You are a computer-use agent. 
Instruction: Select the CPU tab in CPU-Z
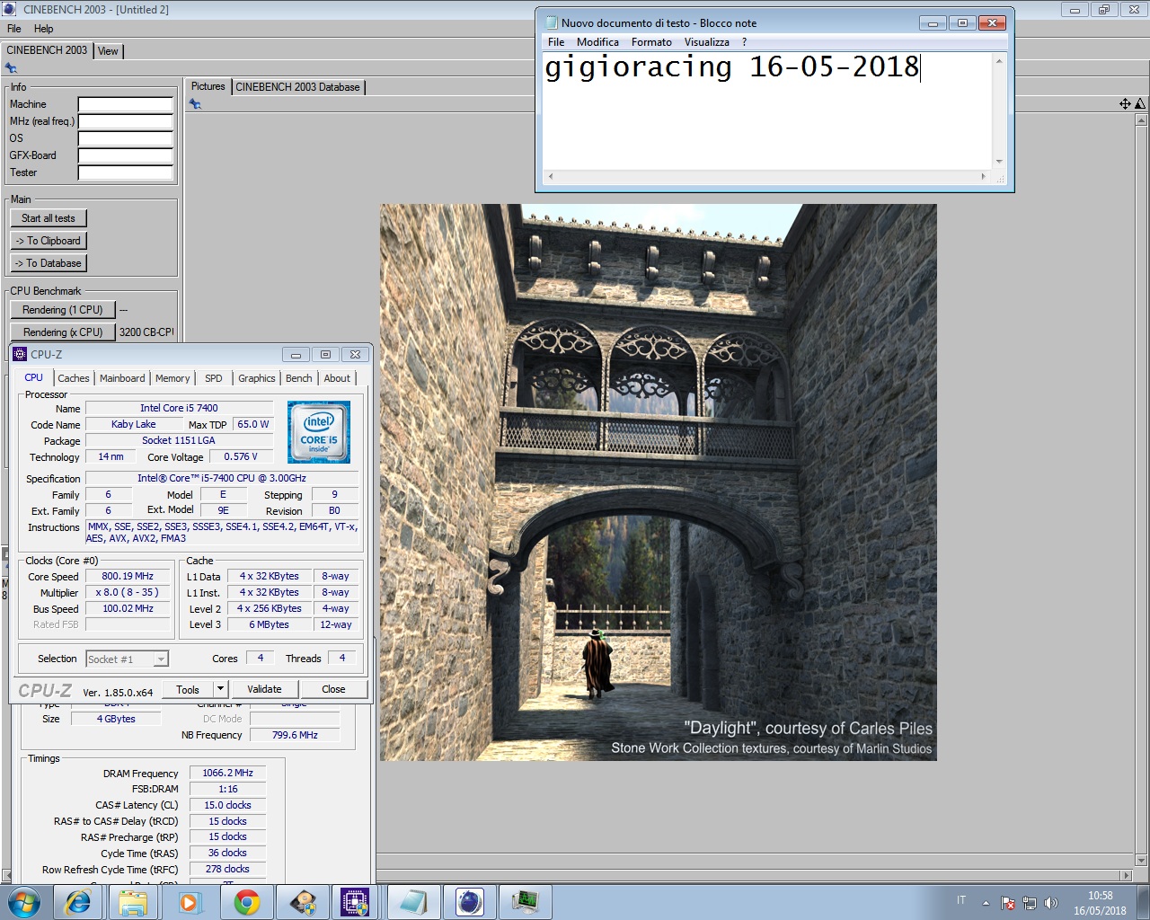pyautogui.click(x=34, y=377)
